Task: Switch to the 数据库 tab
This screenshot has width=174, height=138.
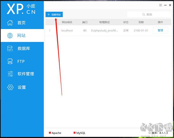Action: 22,49
